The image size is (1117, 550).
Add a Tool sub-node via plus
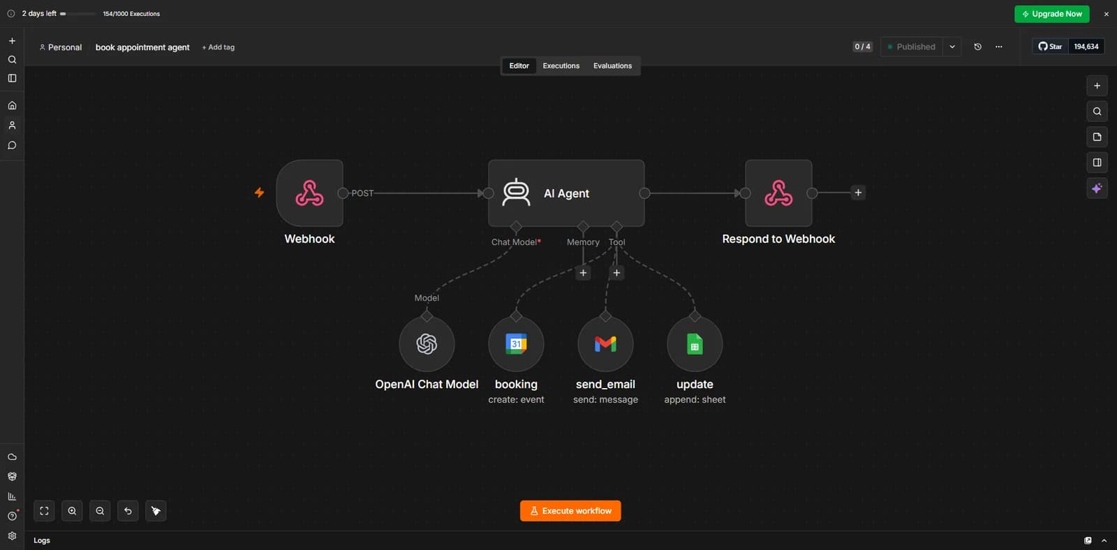click(x=616, y=273)
